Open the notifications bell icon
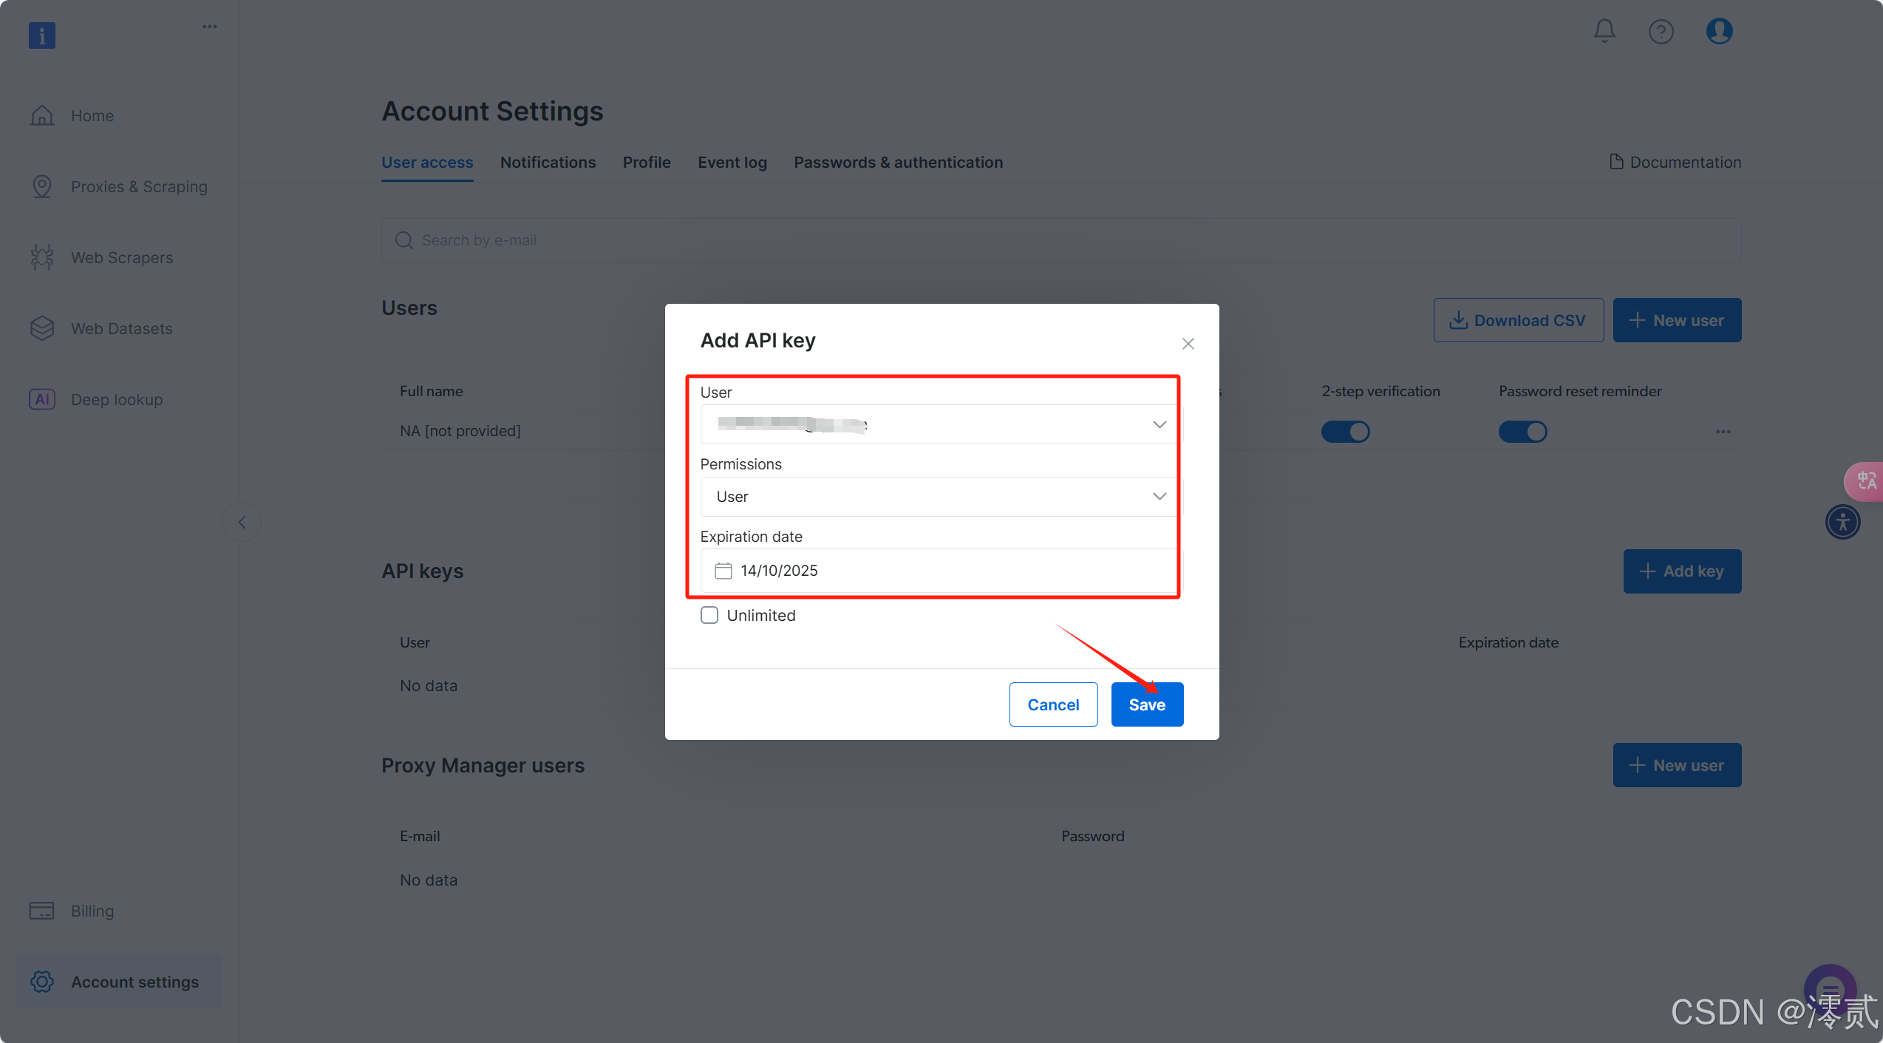Screen dimensions: 1883x1043 (x=1604, y=31)
